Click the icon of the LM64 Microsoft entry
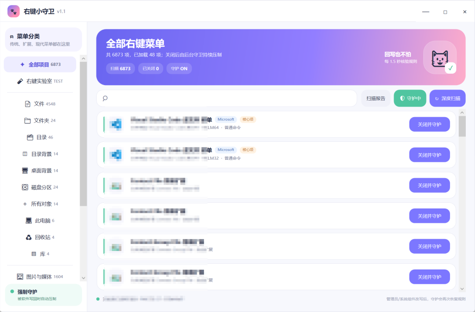The width and height of the screenshot is (475, 312). (116, 124)
